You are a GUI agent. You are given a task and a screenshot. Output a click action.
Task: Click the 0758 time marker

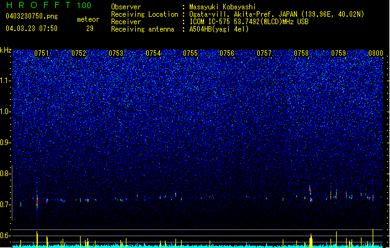coord(301,53)
